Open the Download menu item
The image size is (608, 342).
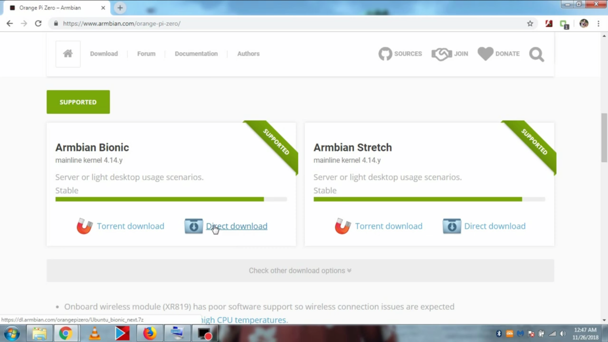coord(104,54)
